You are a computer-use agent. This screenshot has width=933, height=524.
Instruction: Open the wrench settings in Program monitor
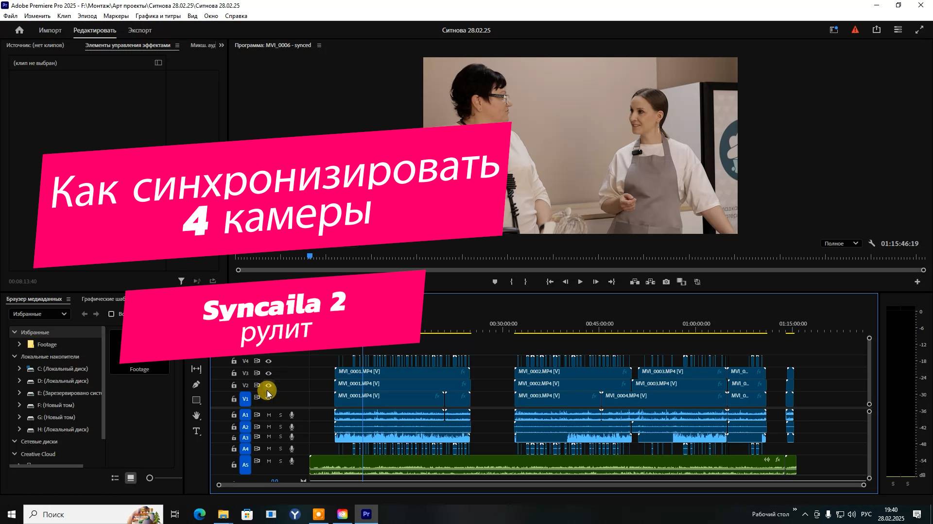pos(872,244)
